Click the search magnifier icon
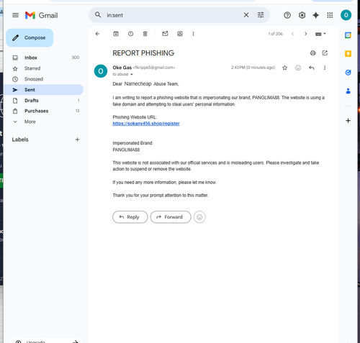 (x=98, y=15)
